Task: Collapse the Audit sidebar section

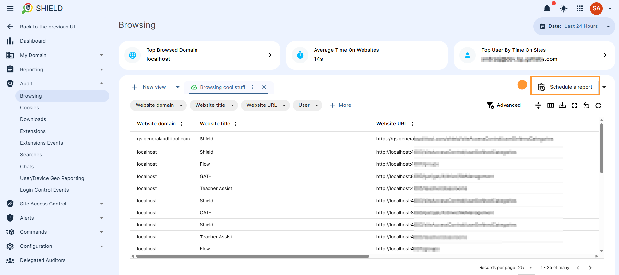Action: click(101, 84)
